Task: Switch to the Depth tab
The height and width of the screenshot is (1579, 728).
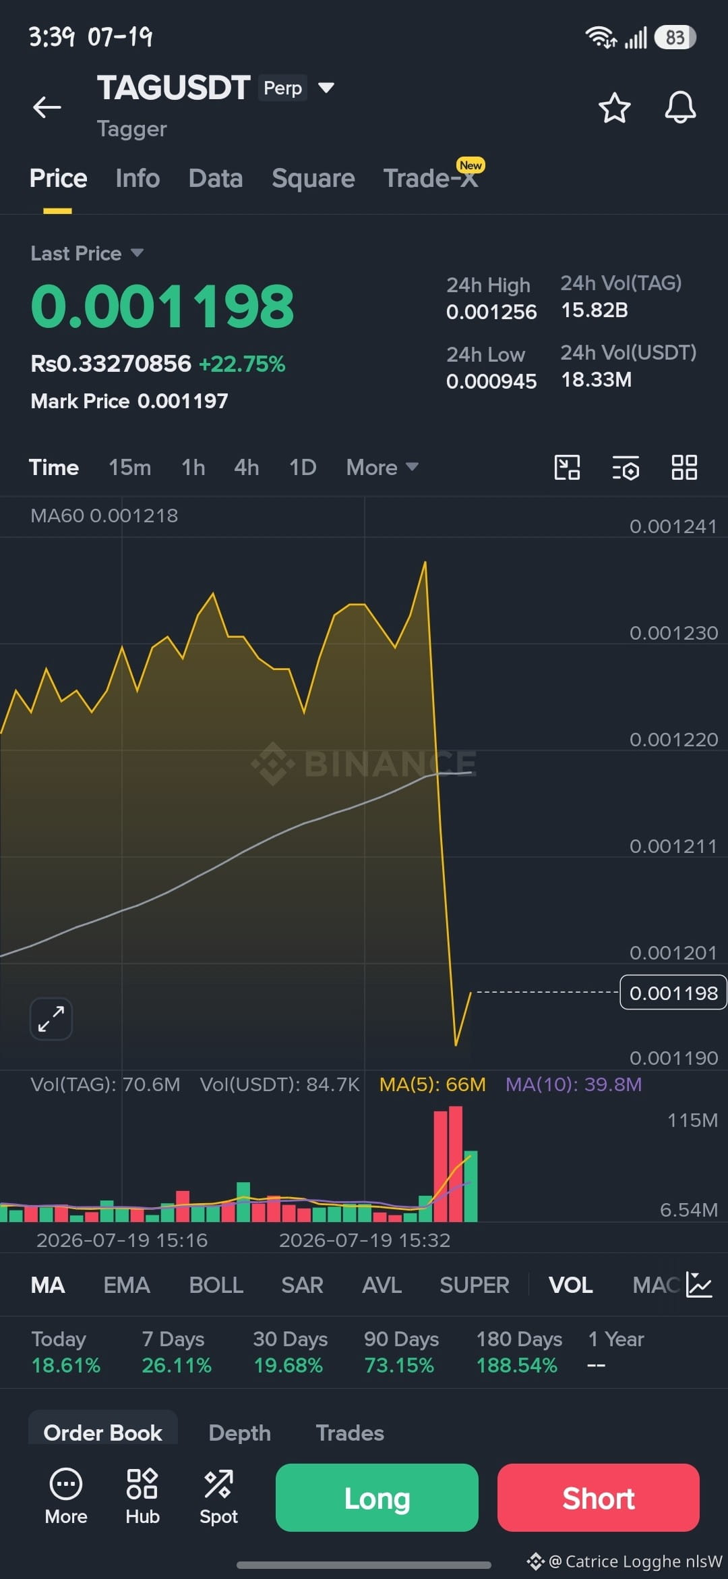Action: [x=239, y=1433]
